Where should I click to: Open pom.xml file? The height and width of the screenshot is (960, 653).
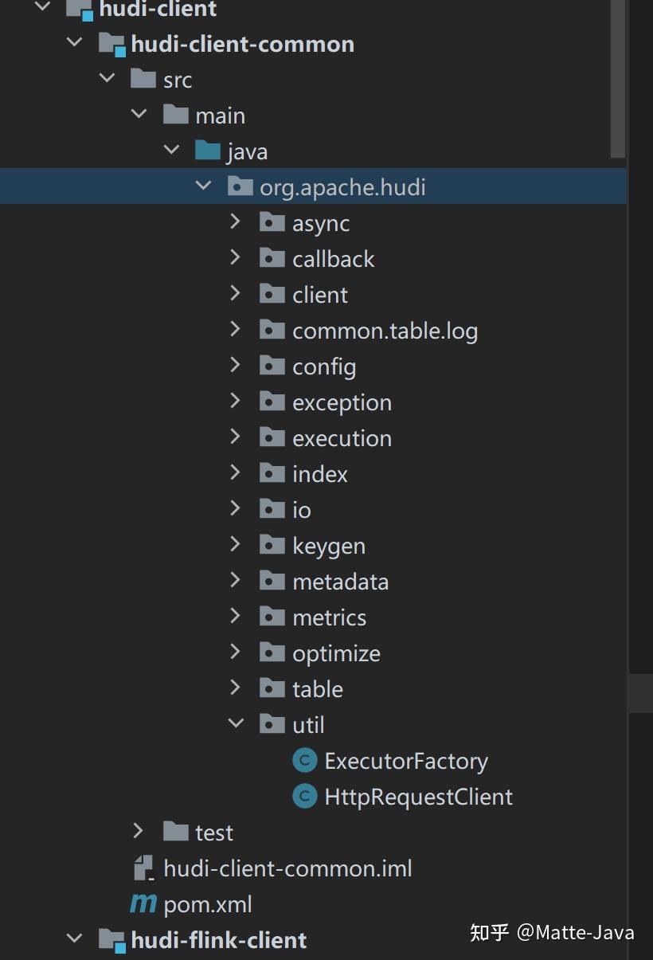pyautogui.click(x=207, y=905)
